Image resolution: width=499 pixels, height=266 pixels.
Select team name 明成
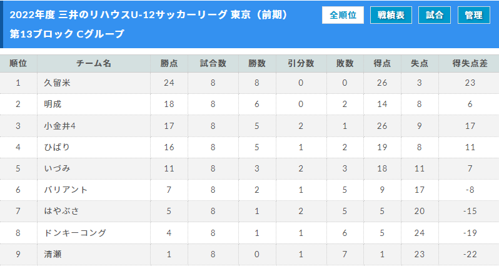coord(53,104)
